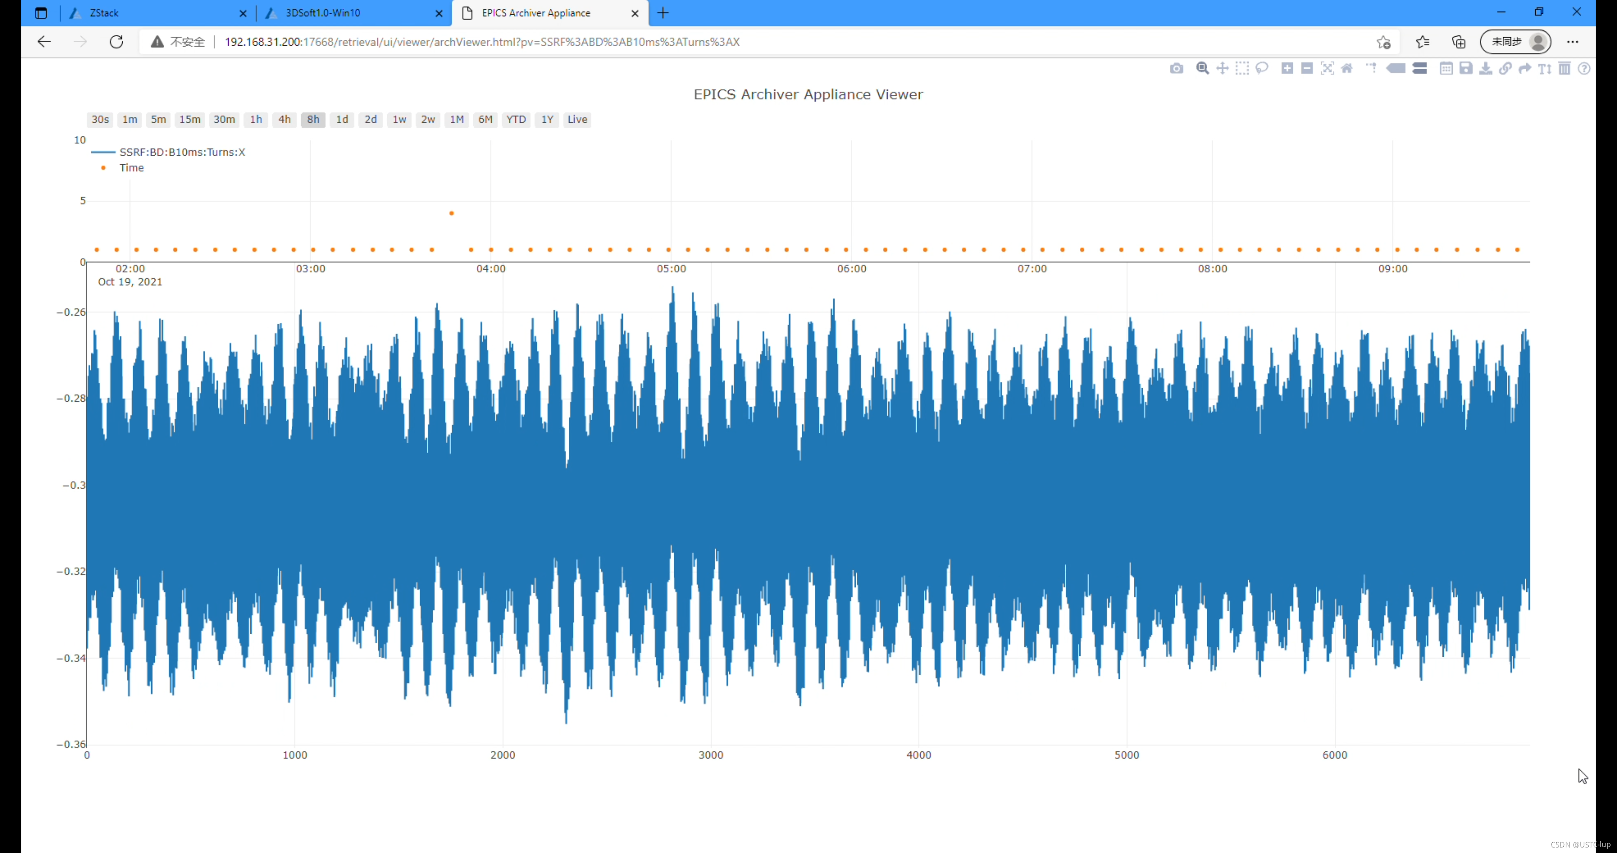Screen dimensions: 1617x853
Task: Activate the Lasso Select tool
Action: point(1262,68)
